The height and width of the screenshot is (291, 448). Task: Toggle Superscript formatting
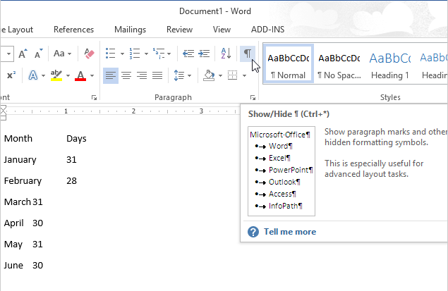point(11,75)
